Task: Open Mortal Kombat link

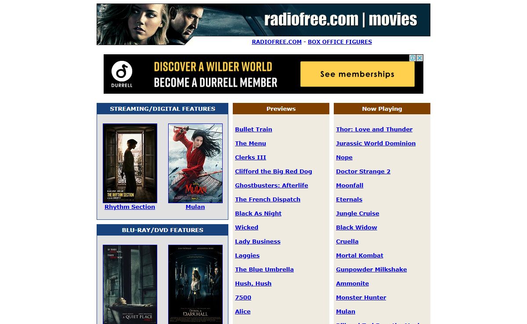Action: pyautogui.click(x=360, y=255)
